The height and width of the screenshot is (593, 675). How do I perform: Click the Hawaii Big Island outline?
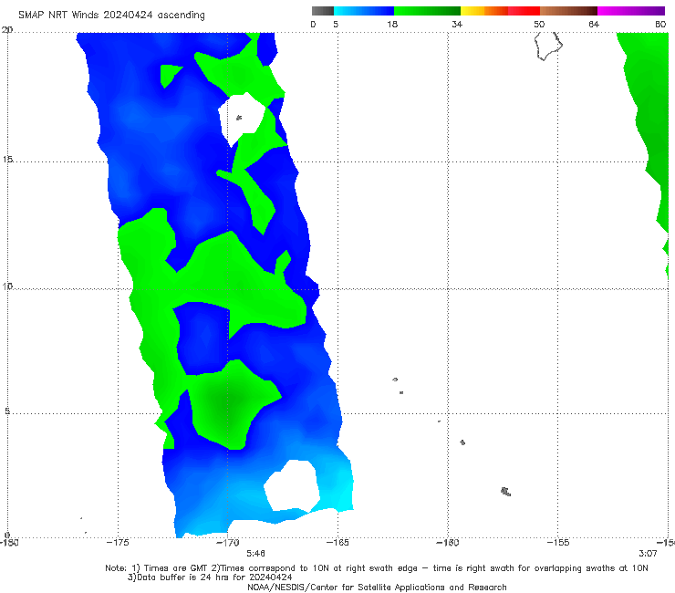click(548, 46)
